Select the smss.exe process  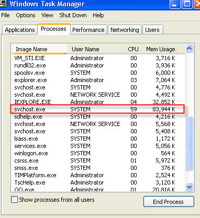click(x=98, y=168)
